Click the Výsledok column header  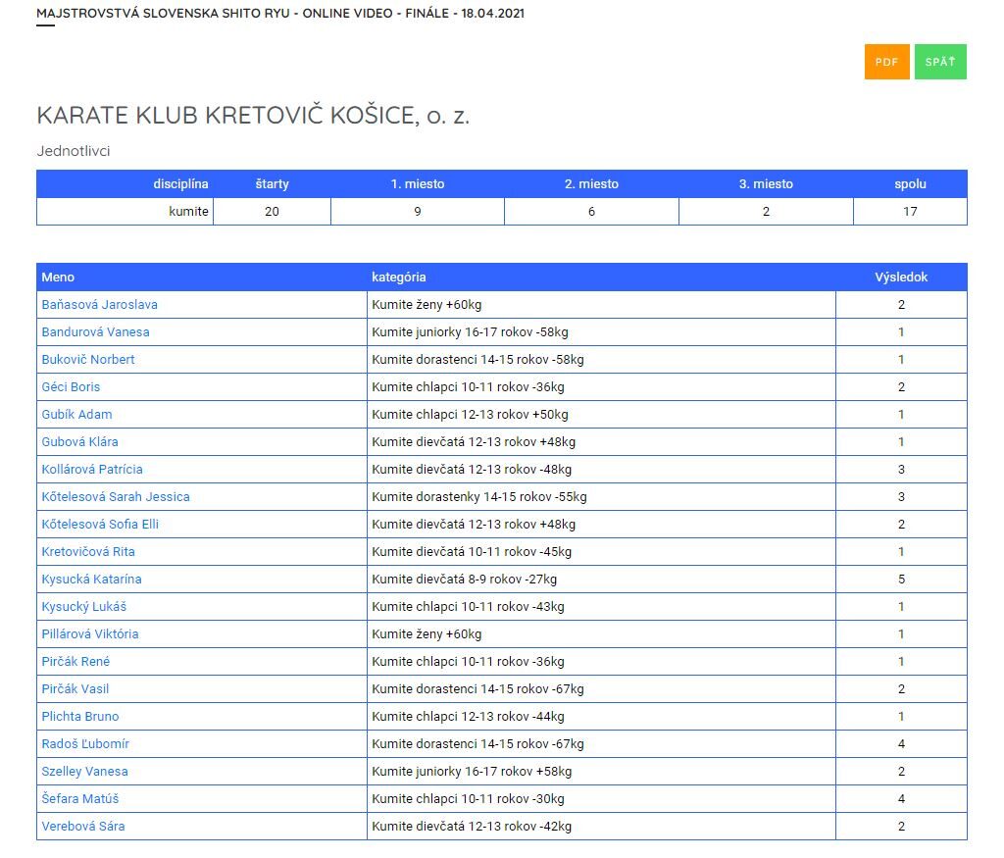coord(901,278)
